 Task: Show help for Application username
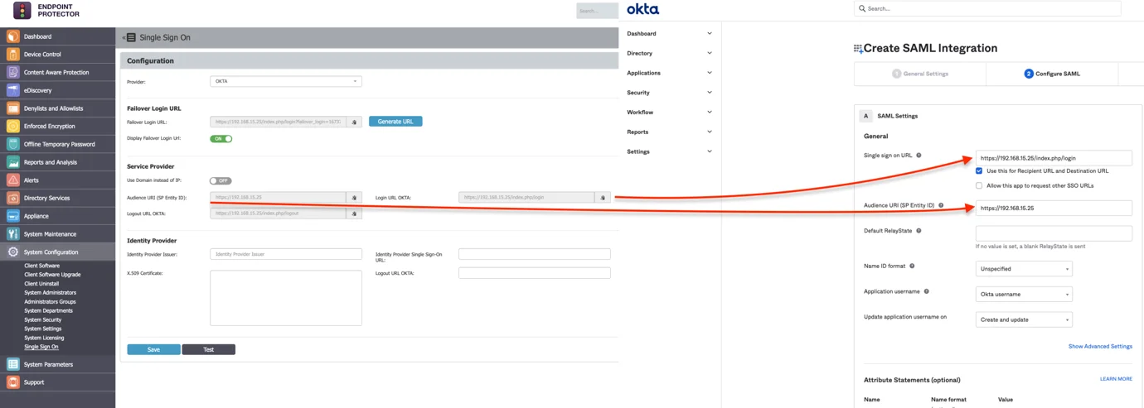pyautogui.click(x=926, y=291)
